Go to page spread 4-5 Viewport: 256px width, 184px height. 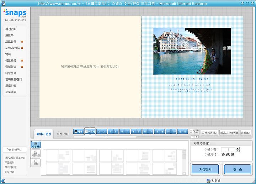(x=113, y=131)
